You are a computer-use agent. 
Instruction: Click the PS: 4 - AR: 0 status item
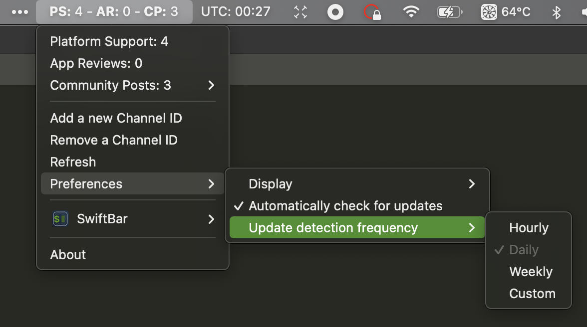click(x=114, y=12)
